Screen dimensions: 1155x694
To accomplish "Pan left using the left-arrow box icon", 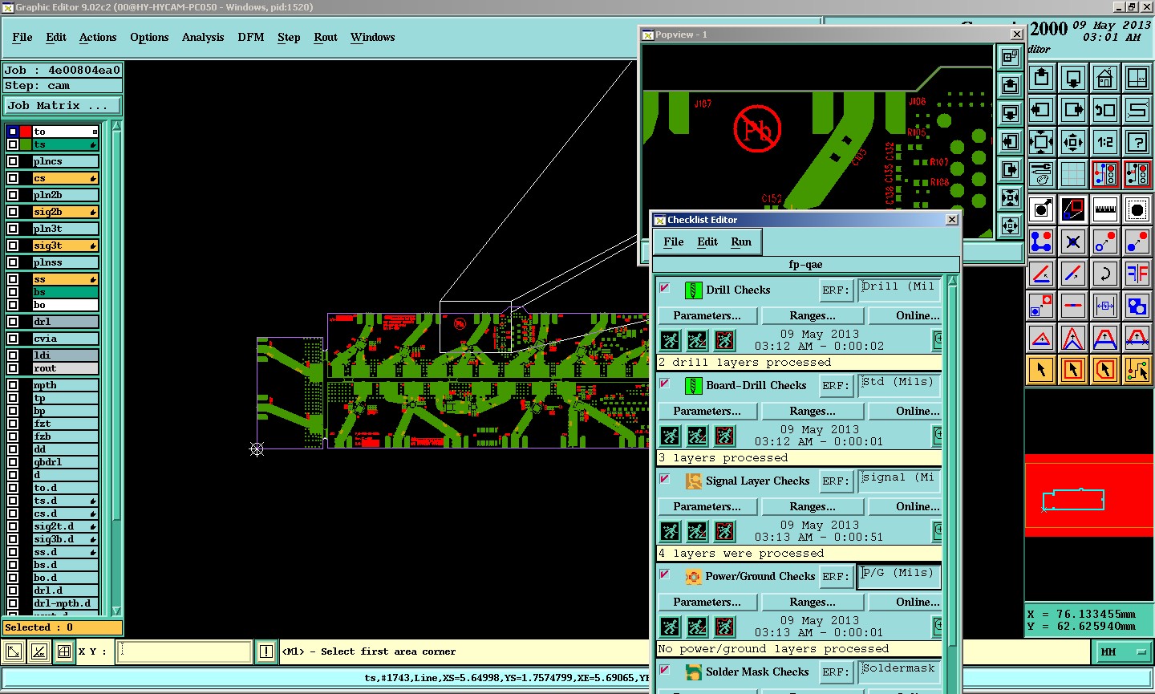I will pyautogui.click(x=1041, y=110).
